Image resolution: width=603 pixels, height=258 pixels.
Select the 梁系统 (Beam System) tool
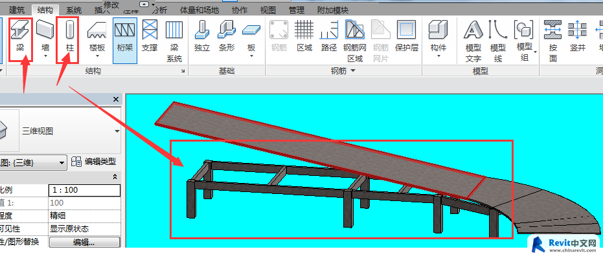tap(174, 41)
